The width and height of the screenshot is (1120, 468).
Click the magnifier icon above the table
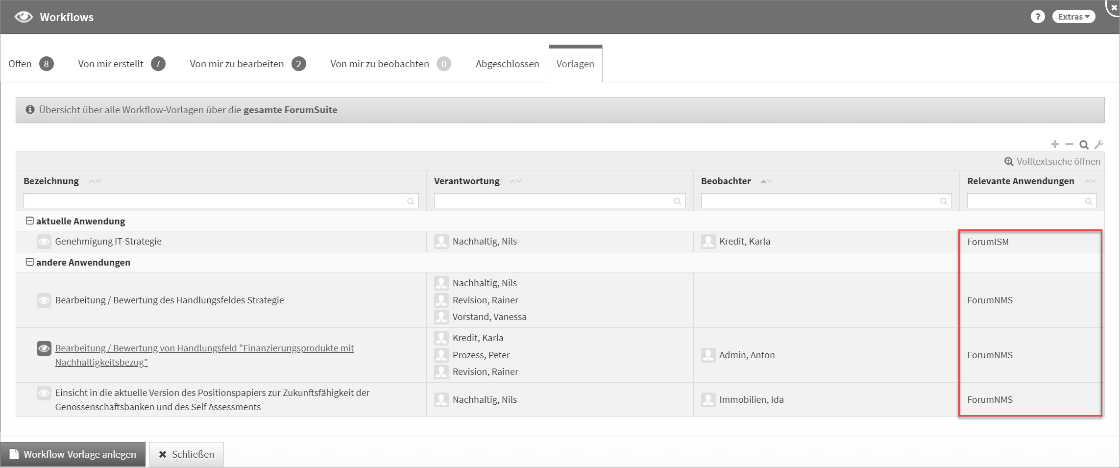coord(1084,145)
